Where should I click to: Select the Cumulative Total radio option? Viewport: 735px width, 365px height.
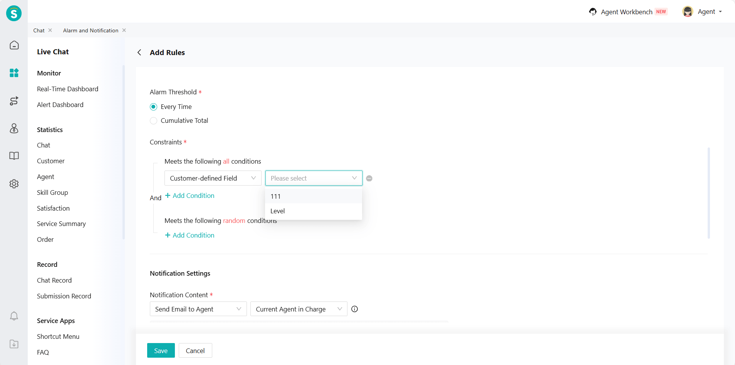tap(153, 121)
